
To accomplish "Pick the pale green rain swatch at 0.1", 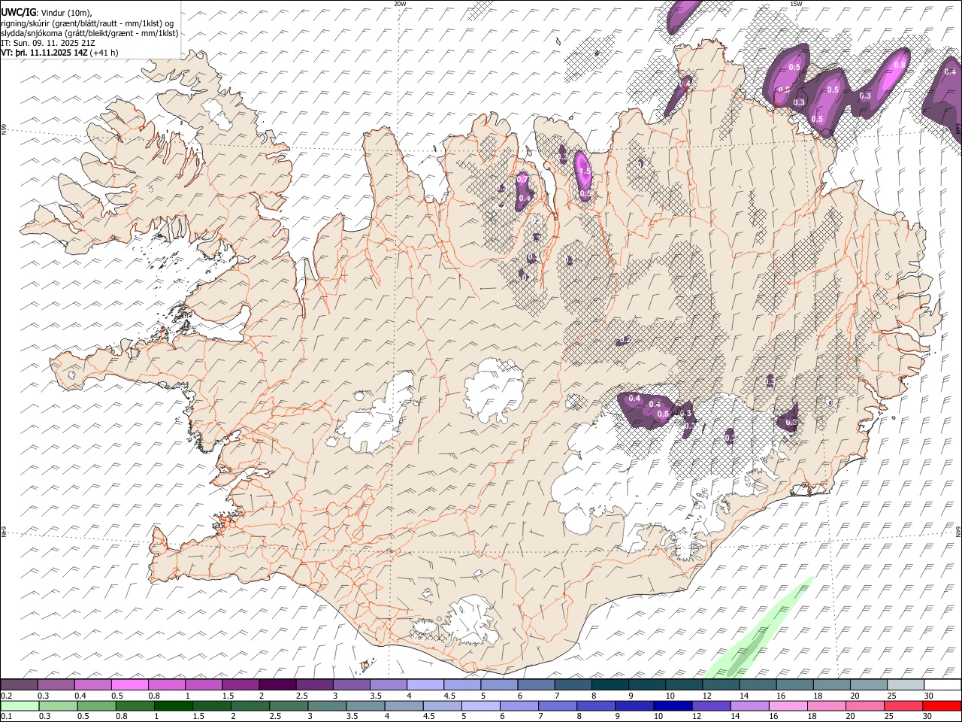I will pos(19,705).
